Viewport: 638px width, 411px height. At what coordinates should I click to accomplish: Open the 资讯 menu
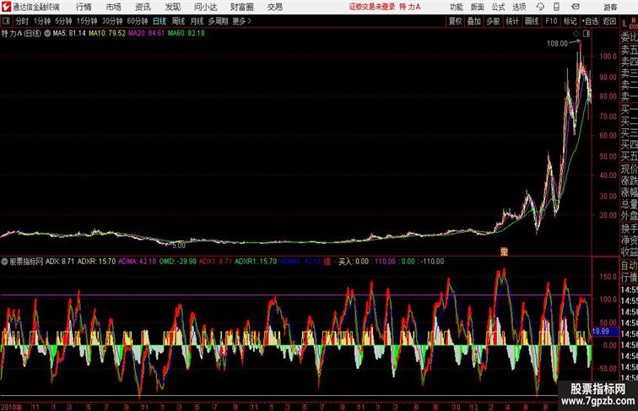[x=143, y=7]
